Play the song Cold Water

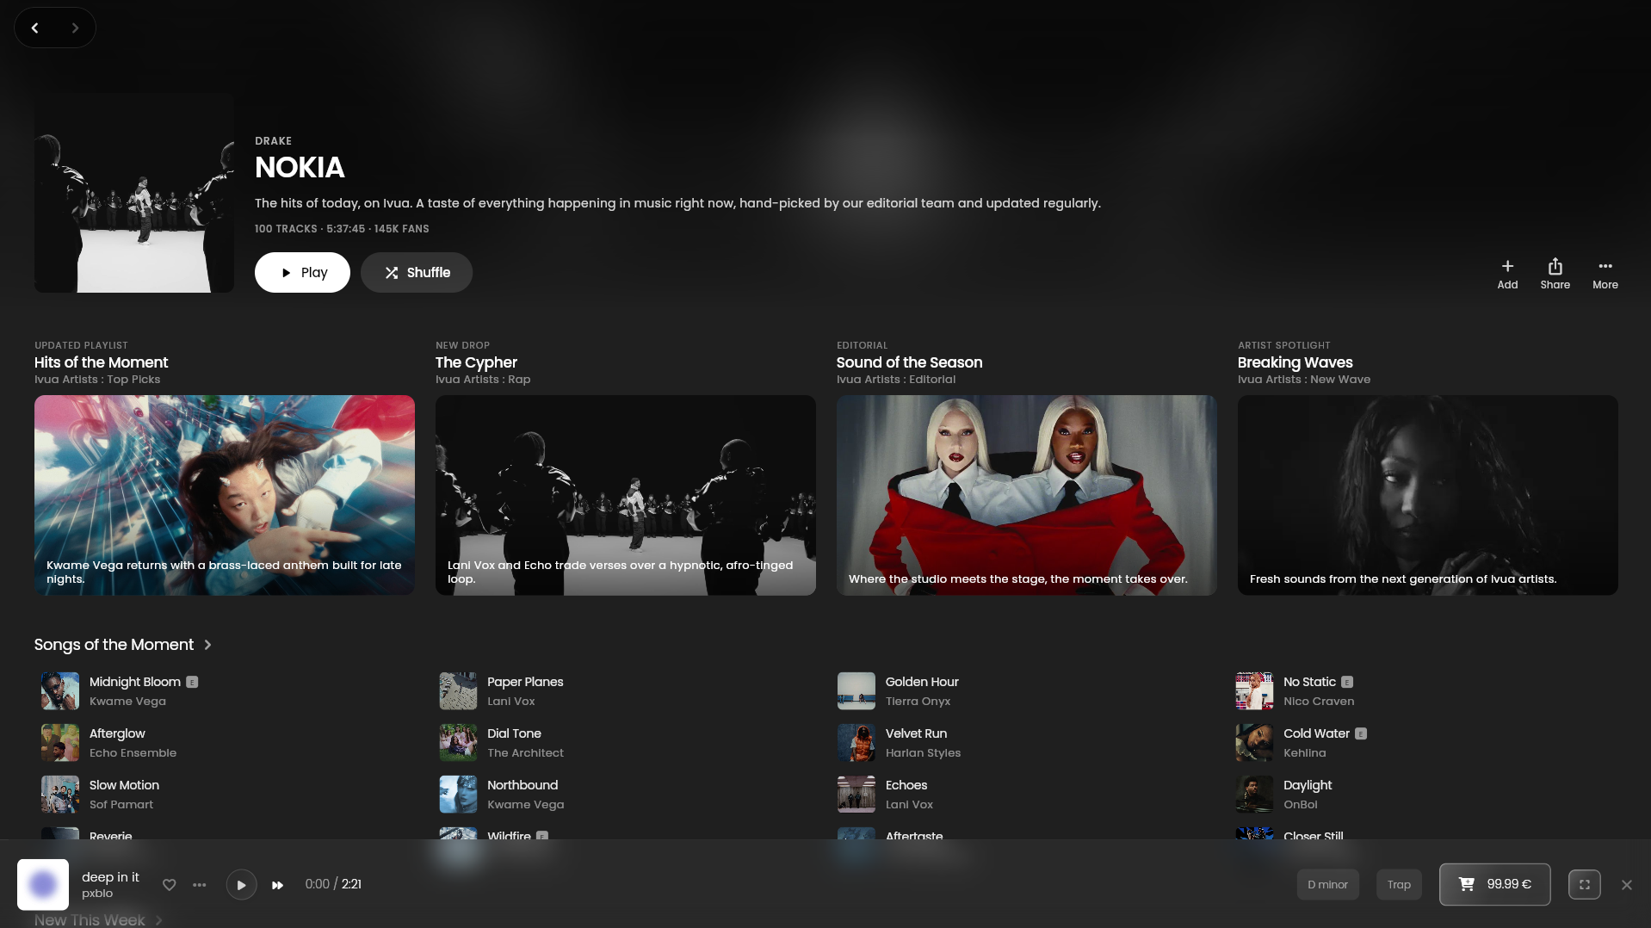click(1316, 733)
